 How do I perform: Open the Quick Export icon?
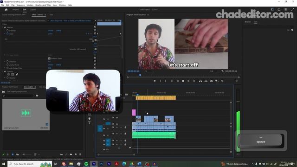(279, 9)
